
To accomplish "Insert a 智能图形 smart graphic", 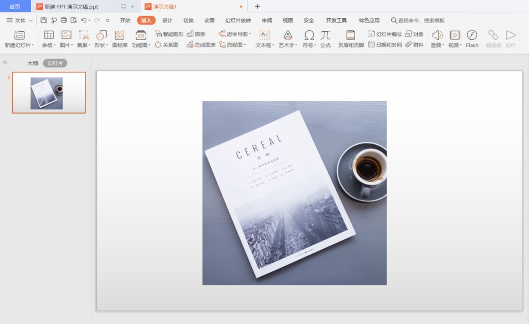I will pos(169,34).
